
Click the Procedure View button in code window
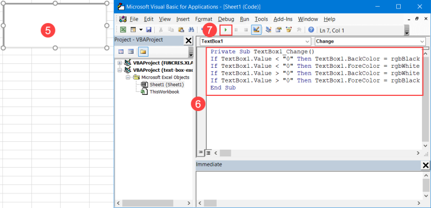pos(201,152)
